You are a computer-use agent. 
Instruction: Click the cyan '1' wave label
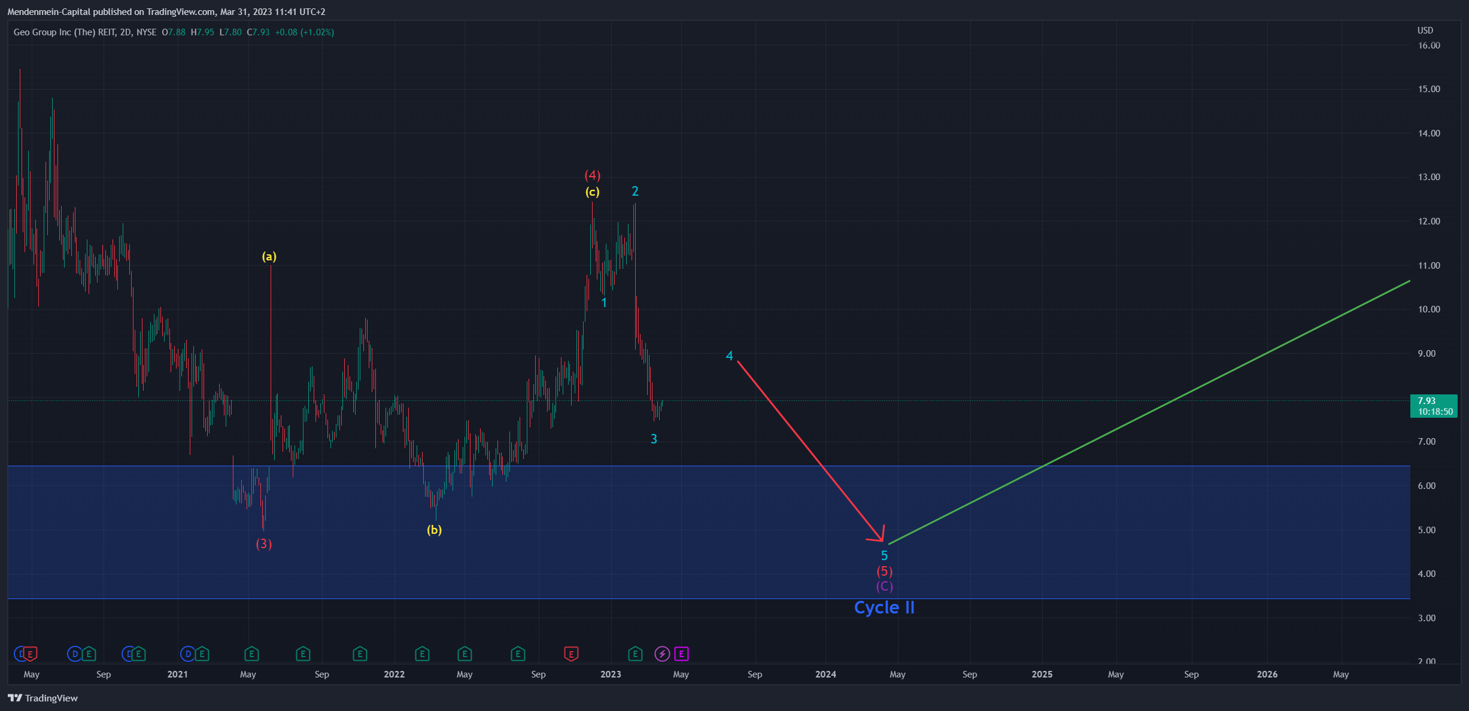point(604,303)
